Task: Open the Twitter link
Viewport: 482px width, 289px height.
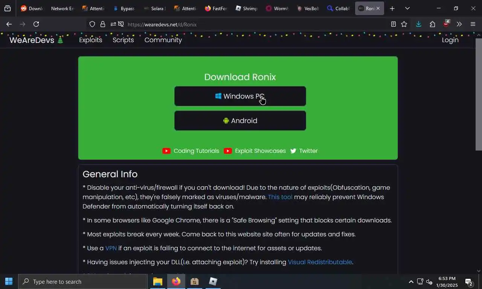Action: 304,151
